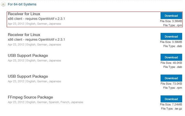Download the 73.0KB USB Support Package
Screen dimensions: 185x116
coord(171,78)
